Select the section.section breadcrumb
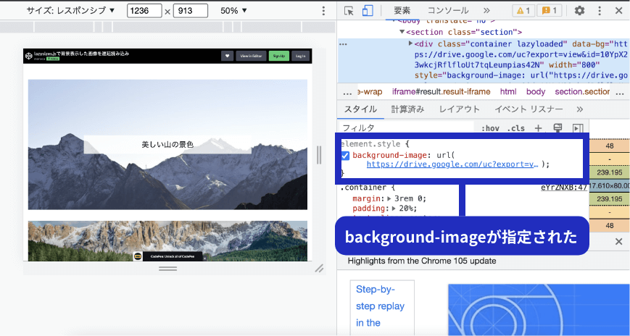The width and height of the screenshot is (630, 336). (582, 91)
